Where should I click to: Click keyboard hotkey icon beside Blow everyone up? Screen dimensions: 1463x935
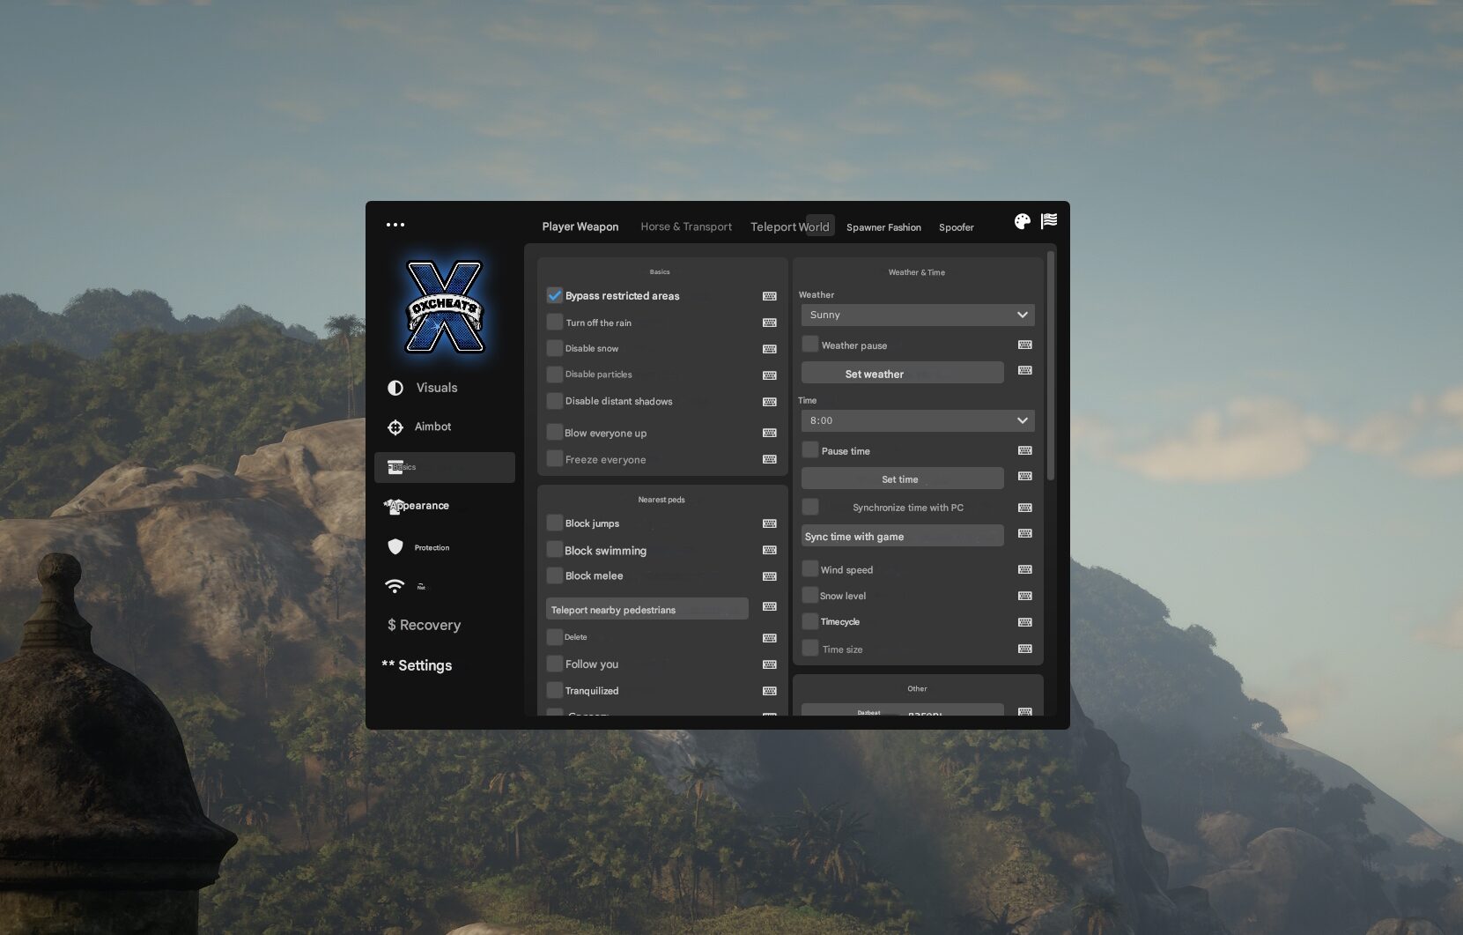(769, 433)
